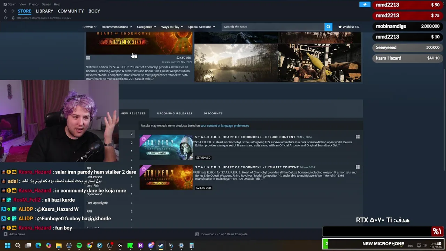Open S.T.A.L.K.E.R. 2 Deluxe Content title

pos(245,137)
